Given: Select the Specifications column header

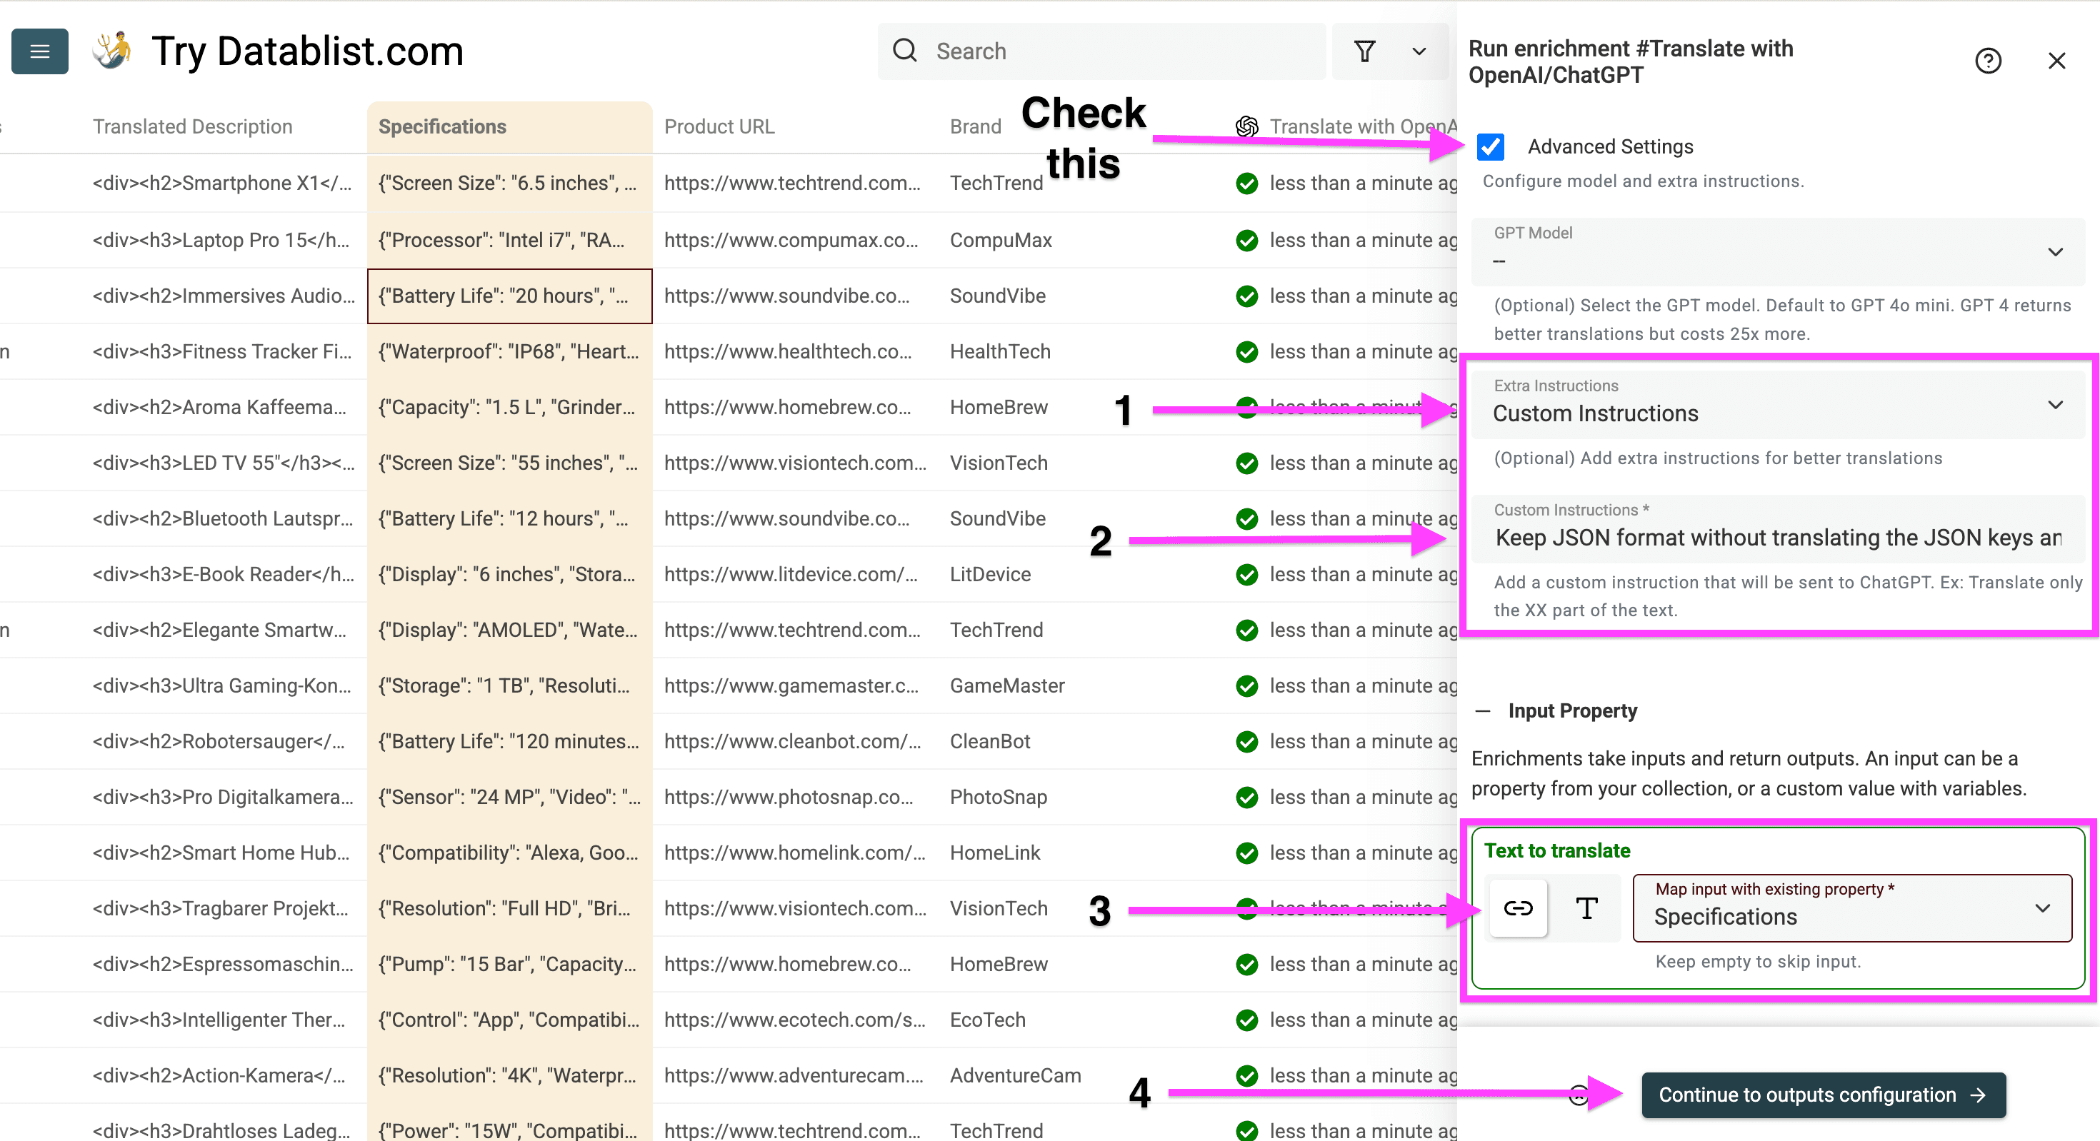Looking at the screenshot, I should (x=442, y=126).
